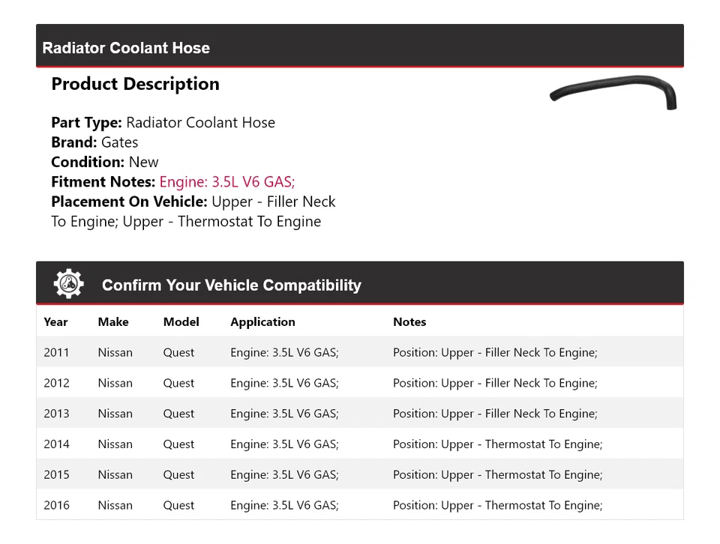Click the 2016 row's Thermostat To Engine note

tap(497, 506)
